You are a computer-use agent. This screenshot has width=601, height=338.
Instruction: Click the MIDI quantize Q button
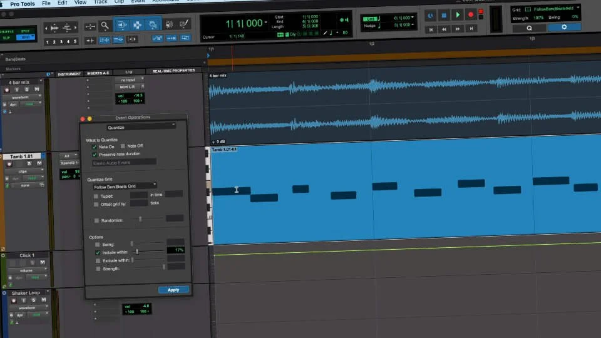(x=529, y=28)
